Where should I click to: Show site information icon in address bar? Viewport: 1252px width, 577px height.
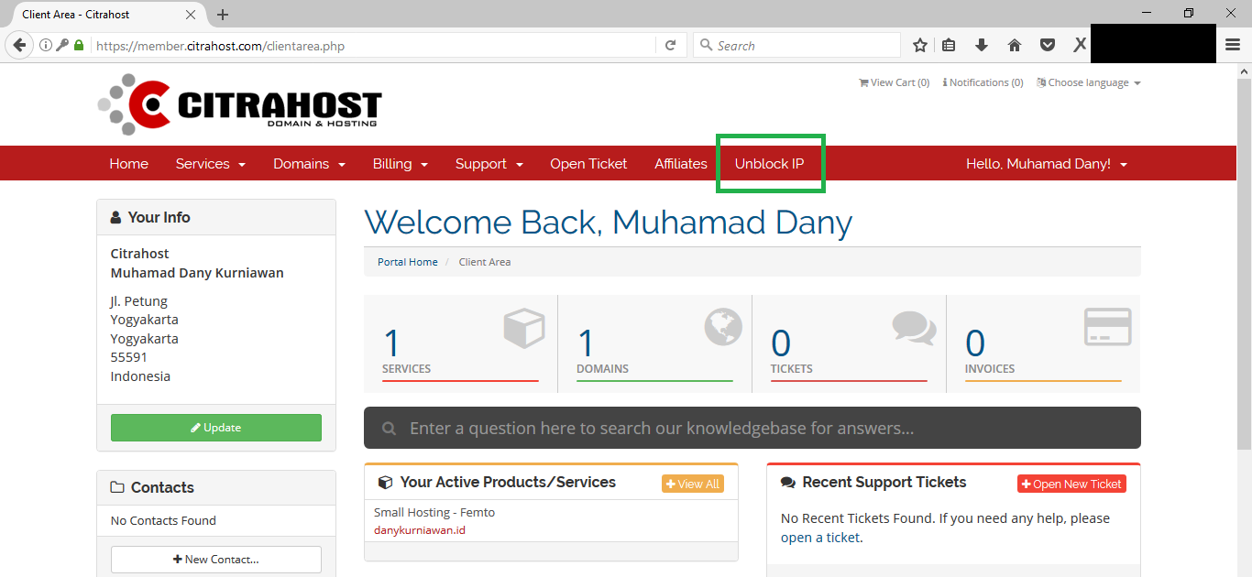[46, 45]
